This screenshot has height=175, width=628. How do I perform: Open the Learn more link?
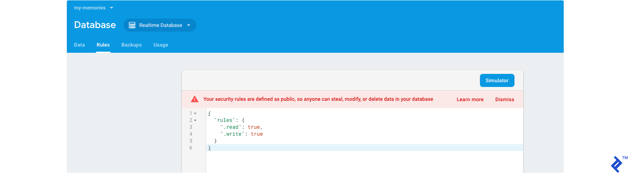pos(470,99)
